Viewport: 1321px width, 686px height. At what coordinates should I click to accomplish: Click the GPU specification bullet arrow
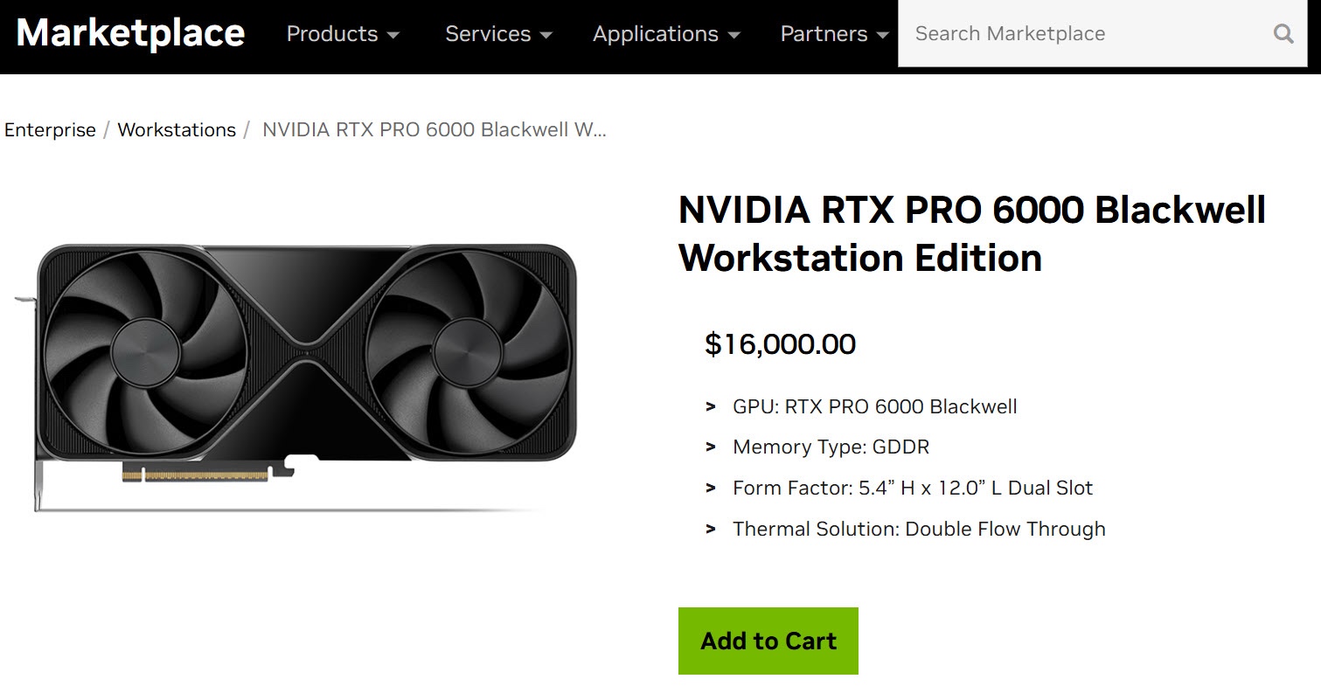(x=711, y=406)
